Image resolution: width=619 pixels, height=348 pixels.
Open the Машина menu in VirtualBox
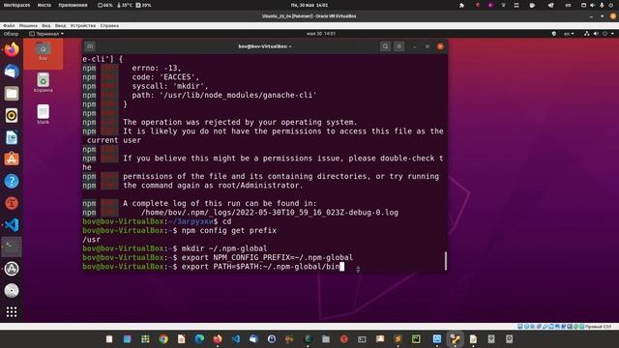[28, 26]
